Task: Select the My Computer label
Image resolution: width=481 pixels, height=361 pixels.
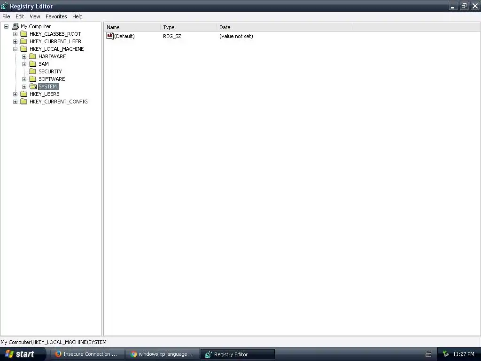Action: (x=36, y=26)
